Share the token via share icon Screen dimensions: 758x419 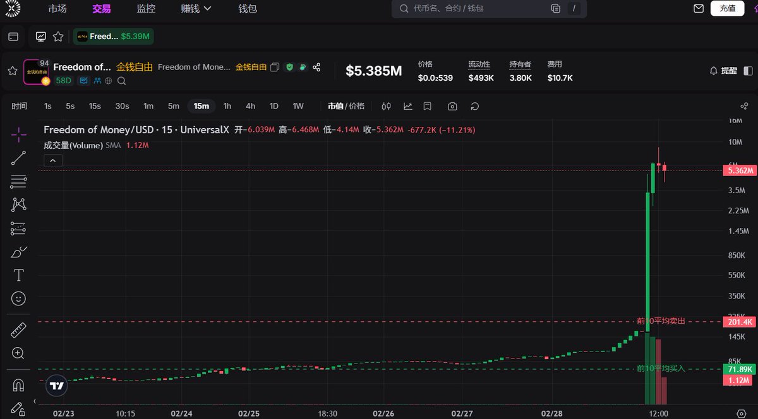[317, 67]
